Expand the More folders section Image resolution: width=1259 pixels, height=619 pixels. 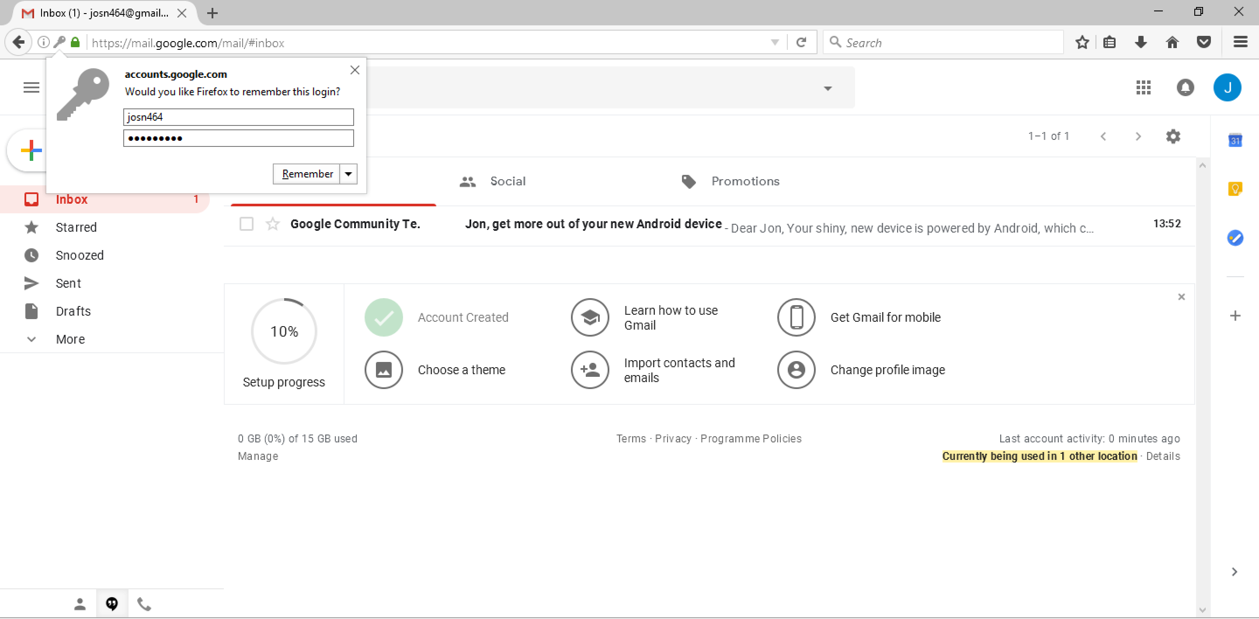pos(70,339)
